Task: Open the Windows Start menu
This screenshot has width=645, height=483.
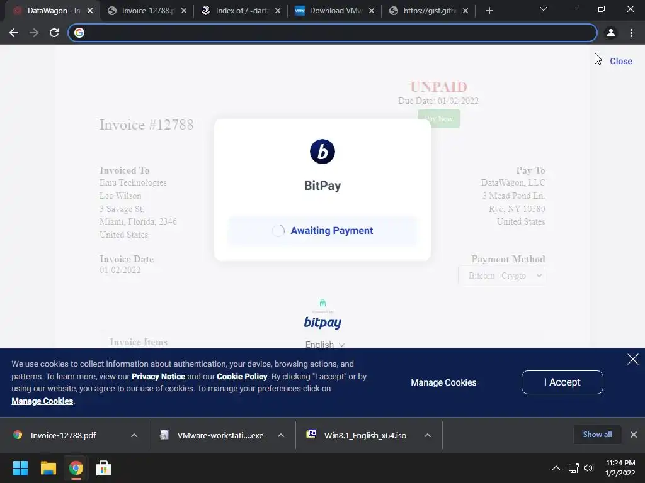Action: (20, 468)
